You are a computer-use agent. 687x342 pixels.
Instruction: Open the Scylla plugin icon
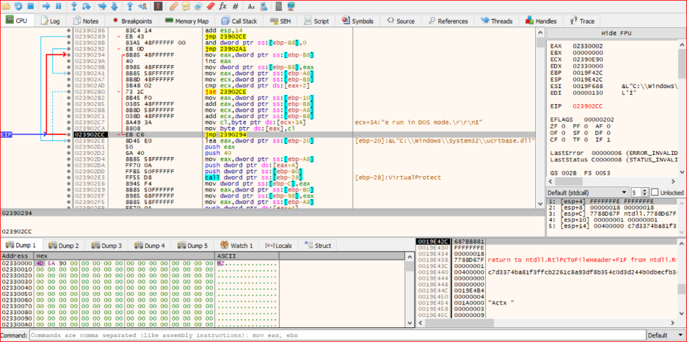pyautogui.click(x=158, y=6)
